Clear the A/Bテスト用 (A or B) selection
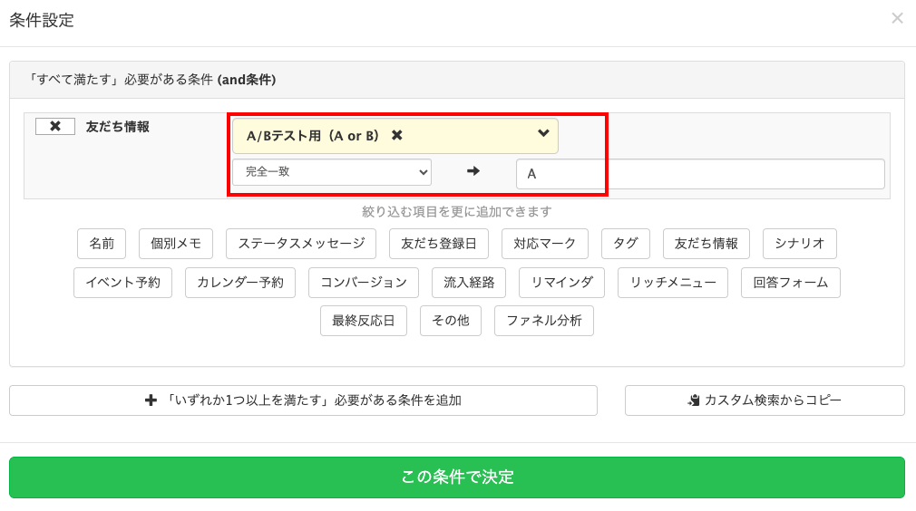The image size is (916, 511). click(396, 135)
